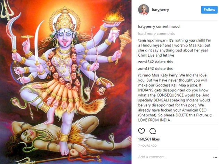The image size is (219, 164).
Task: Click the speech bubble comment icon
Action: [153, 131]
